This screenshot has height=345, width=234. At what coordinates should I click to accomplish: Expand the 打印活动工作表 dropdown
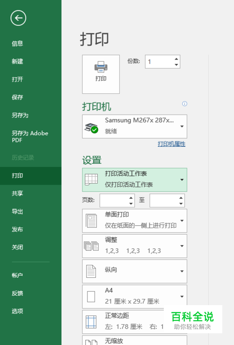[x=135, y=180]
